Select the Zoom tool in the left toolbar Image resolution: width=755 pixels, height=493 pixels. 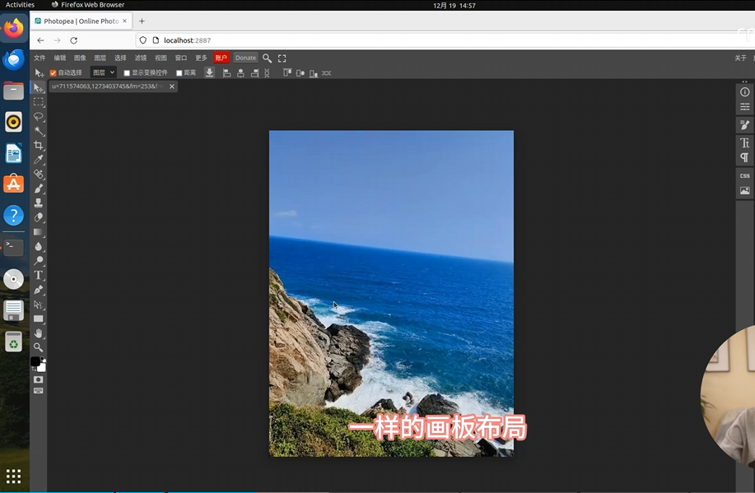39,347
